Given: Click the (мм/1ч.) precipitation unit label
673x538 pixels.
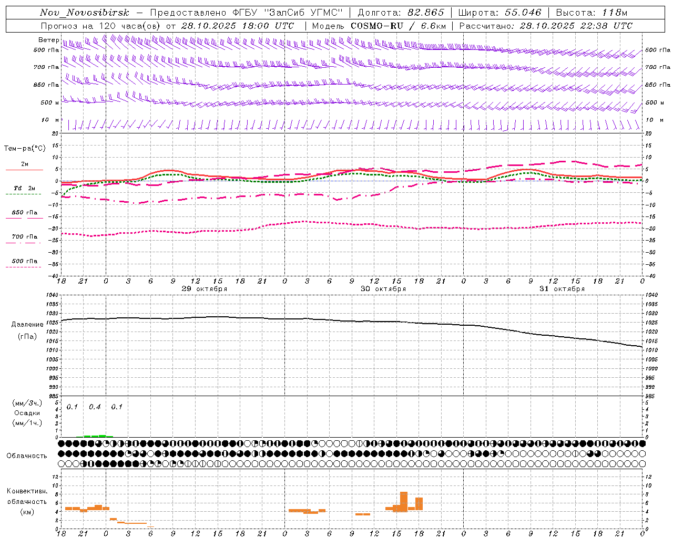Looking at the screenshot, I should [27, 423].
